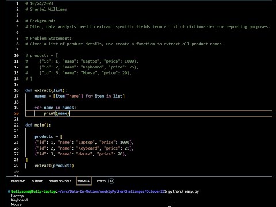Click 'Laptop' in terminal output
The image size is (276, 207).
tap(17, 196)
